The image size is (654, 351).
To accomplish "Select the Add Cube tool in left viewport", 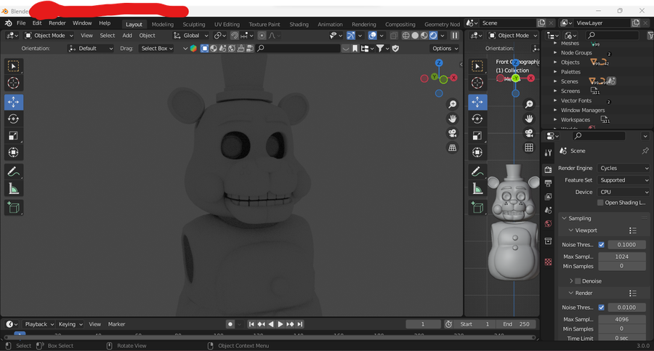I will tap(13, 207).
